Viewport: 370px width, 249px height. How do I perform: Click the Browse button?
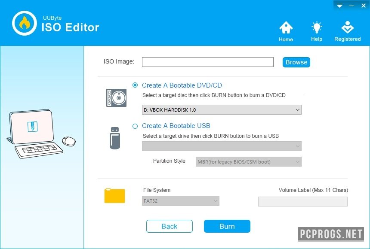(296, 62)
